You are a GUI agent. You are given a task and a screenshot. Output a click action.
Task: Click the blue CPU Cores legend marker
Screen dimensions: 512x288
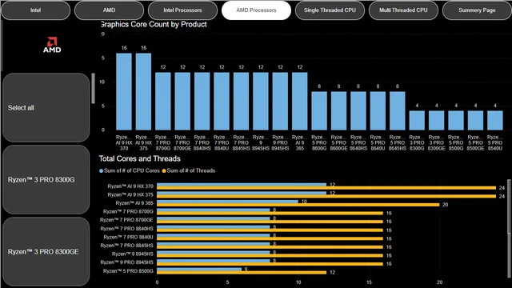102,170
